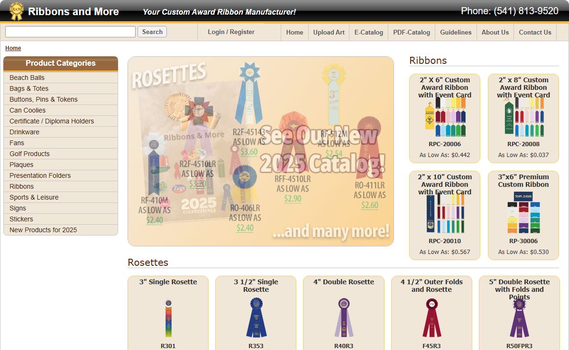Open the Upload Art page
569x350 pixels.
[329, 32]
